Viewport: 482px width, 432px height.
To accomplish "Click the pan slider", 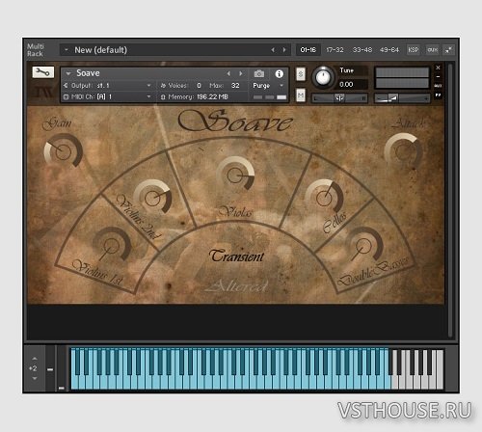I will tap(339, 98).
